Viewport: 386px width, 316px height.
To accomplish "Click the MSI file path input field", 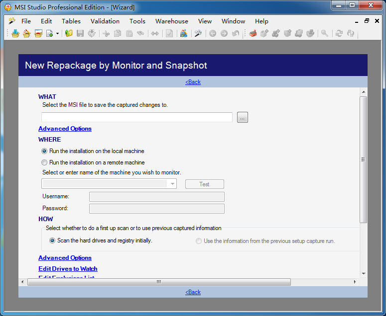I will click(x=136, y=117).
